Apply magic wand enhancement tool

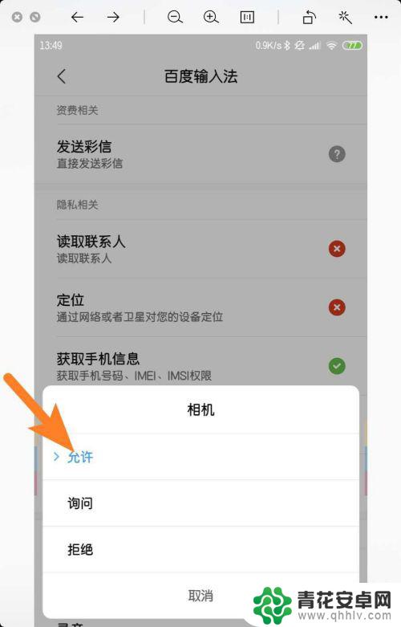tap(345, 17)
